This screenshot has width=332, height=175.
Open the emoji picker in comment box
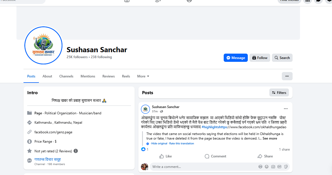[267, 167]
